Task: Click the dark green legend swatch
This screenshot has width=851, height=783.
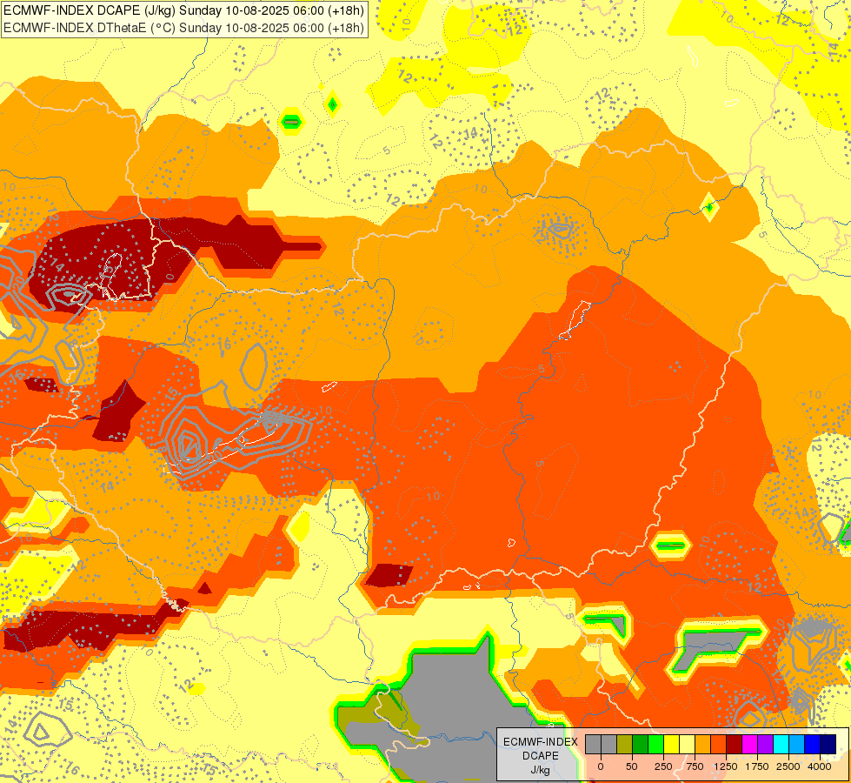Action: click(x=641, y=744)
